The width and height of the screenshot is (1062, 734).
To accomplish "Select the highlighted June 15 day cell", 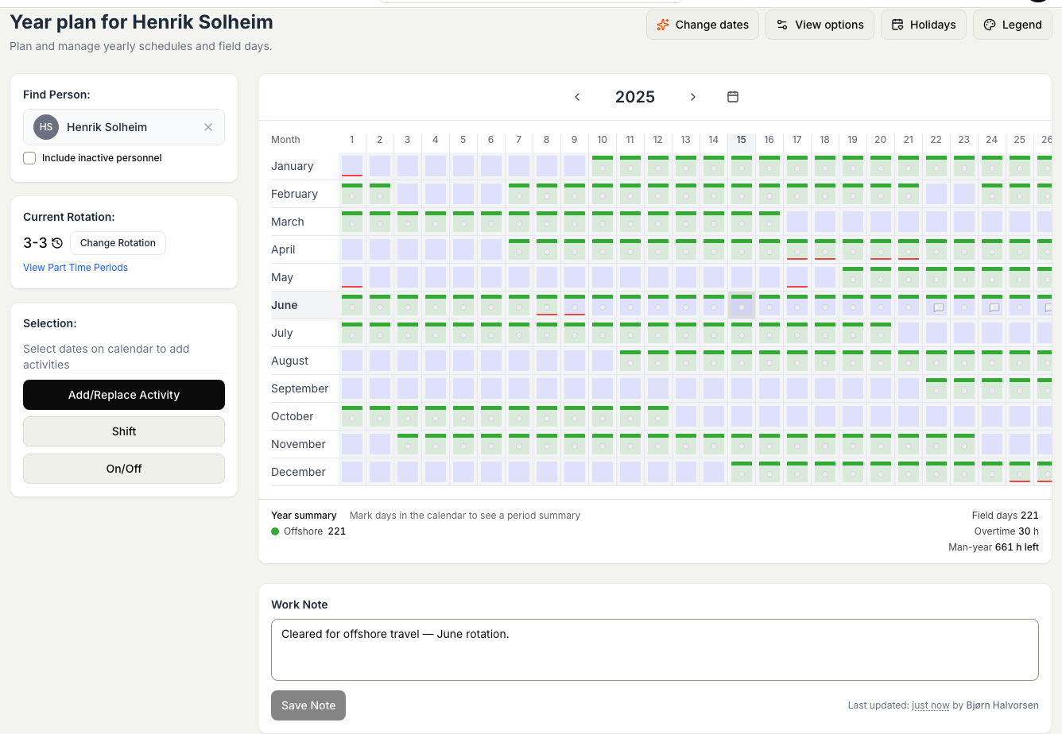I will pyautogui.click(x=742, y=305).
